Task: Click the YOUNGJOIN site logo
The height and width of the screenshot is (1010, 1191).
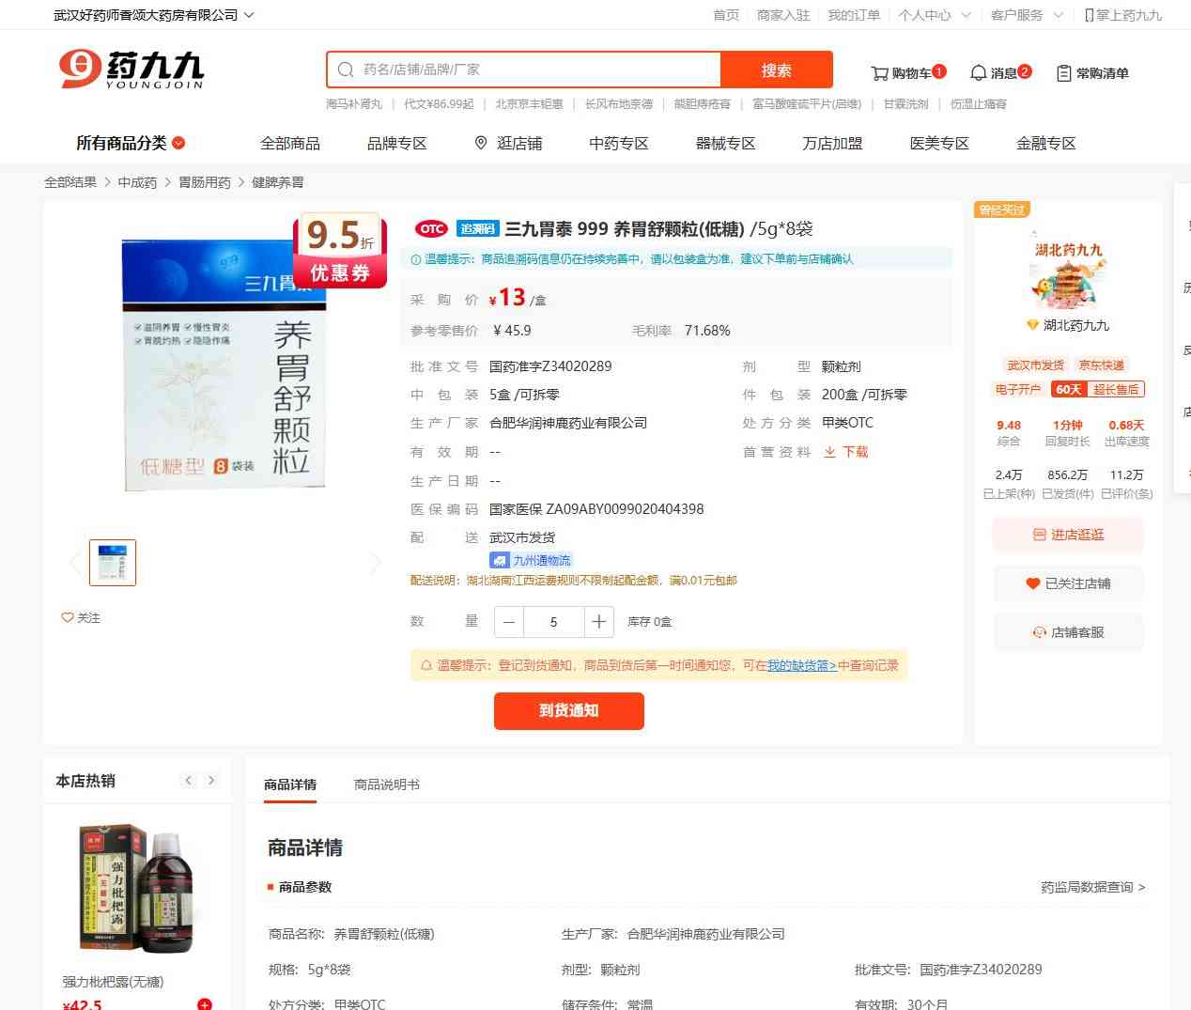Action: tap(131, 70)
